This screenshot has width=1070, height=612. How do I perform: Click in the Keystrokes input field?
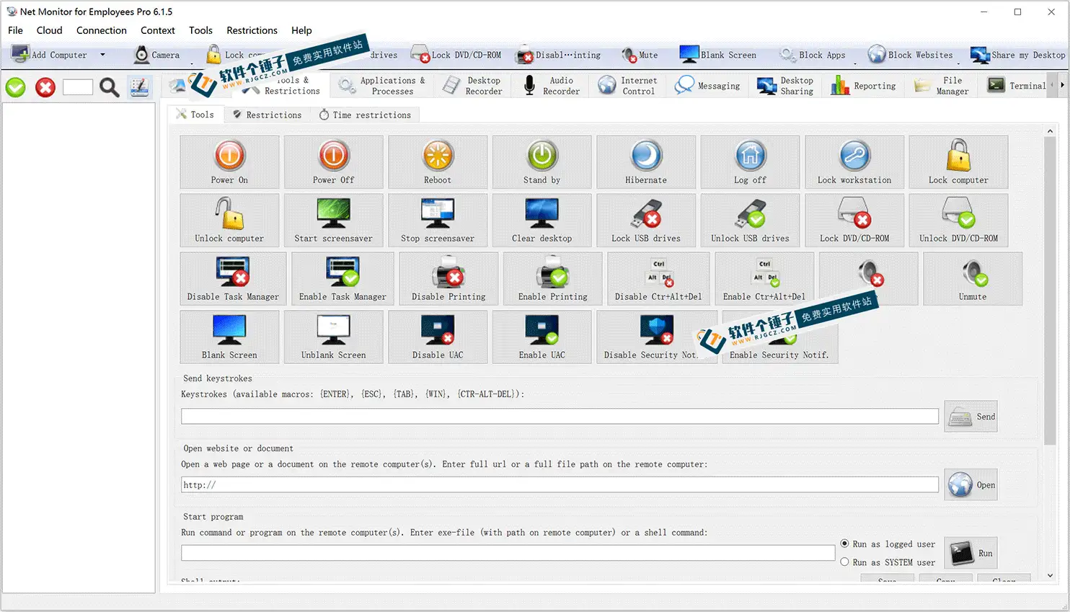pos(560,417)
